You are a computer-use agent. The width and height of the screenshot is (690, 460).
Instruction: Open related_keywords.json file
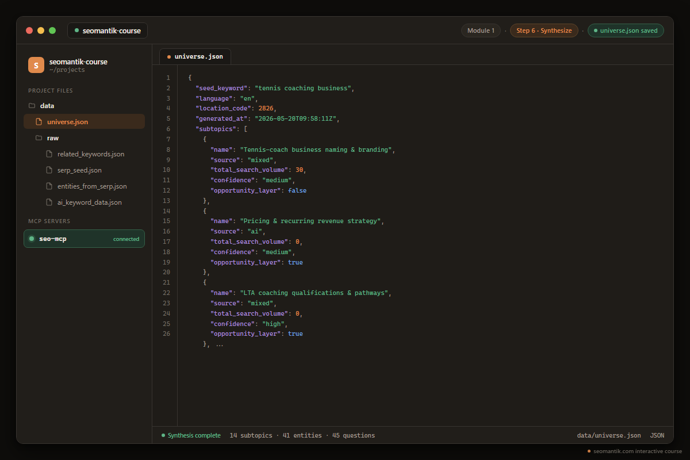[84, 154]
